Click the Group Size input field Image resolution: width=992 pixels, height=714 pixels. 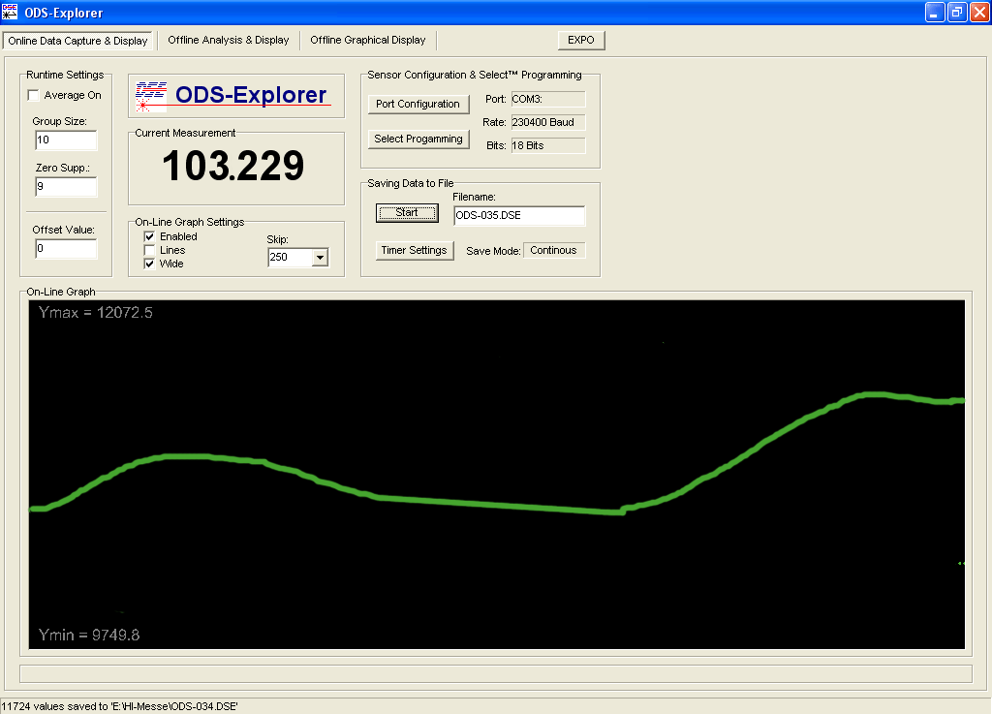point(65,140)
